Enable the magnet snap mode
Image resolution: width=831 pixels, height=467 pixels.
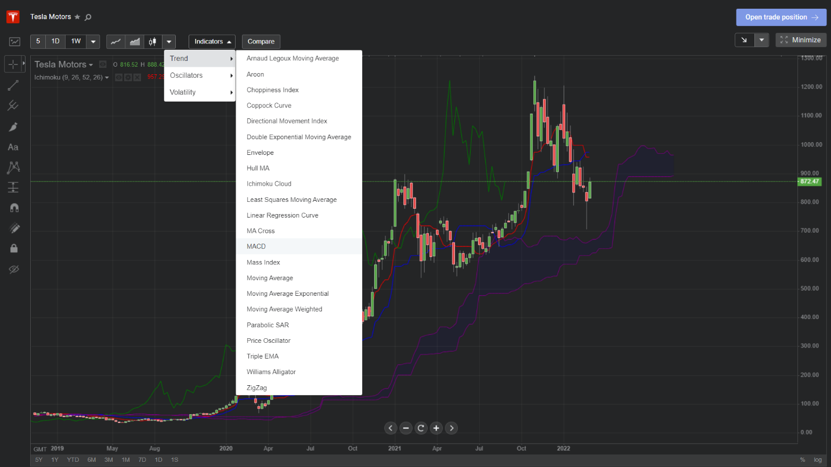click(13, 208)
